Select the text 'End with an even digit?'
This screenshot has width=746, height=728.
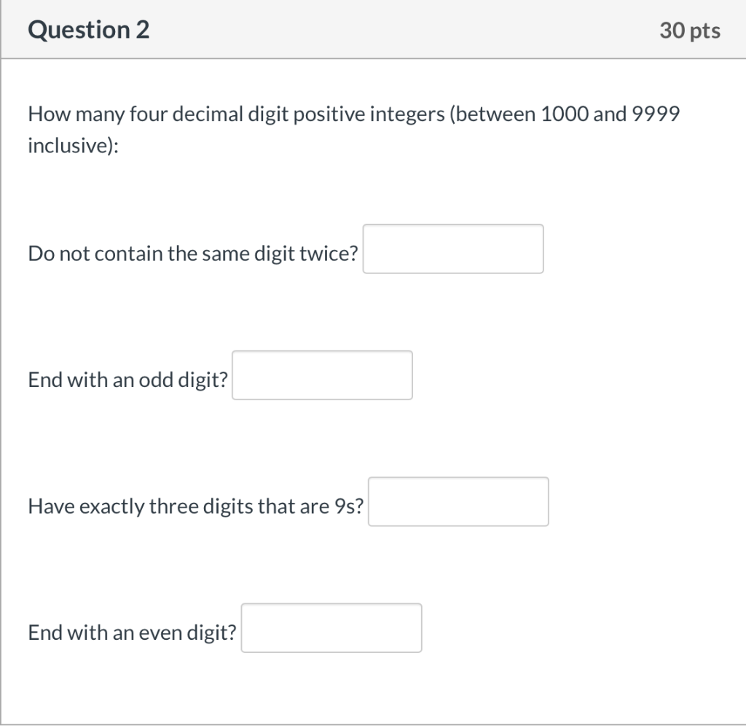click(131, 633)
